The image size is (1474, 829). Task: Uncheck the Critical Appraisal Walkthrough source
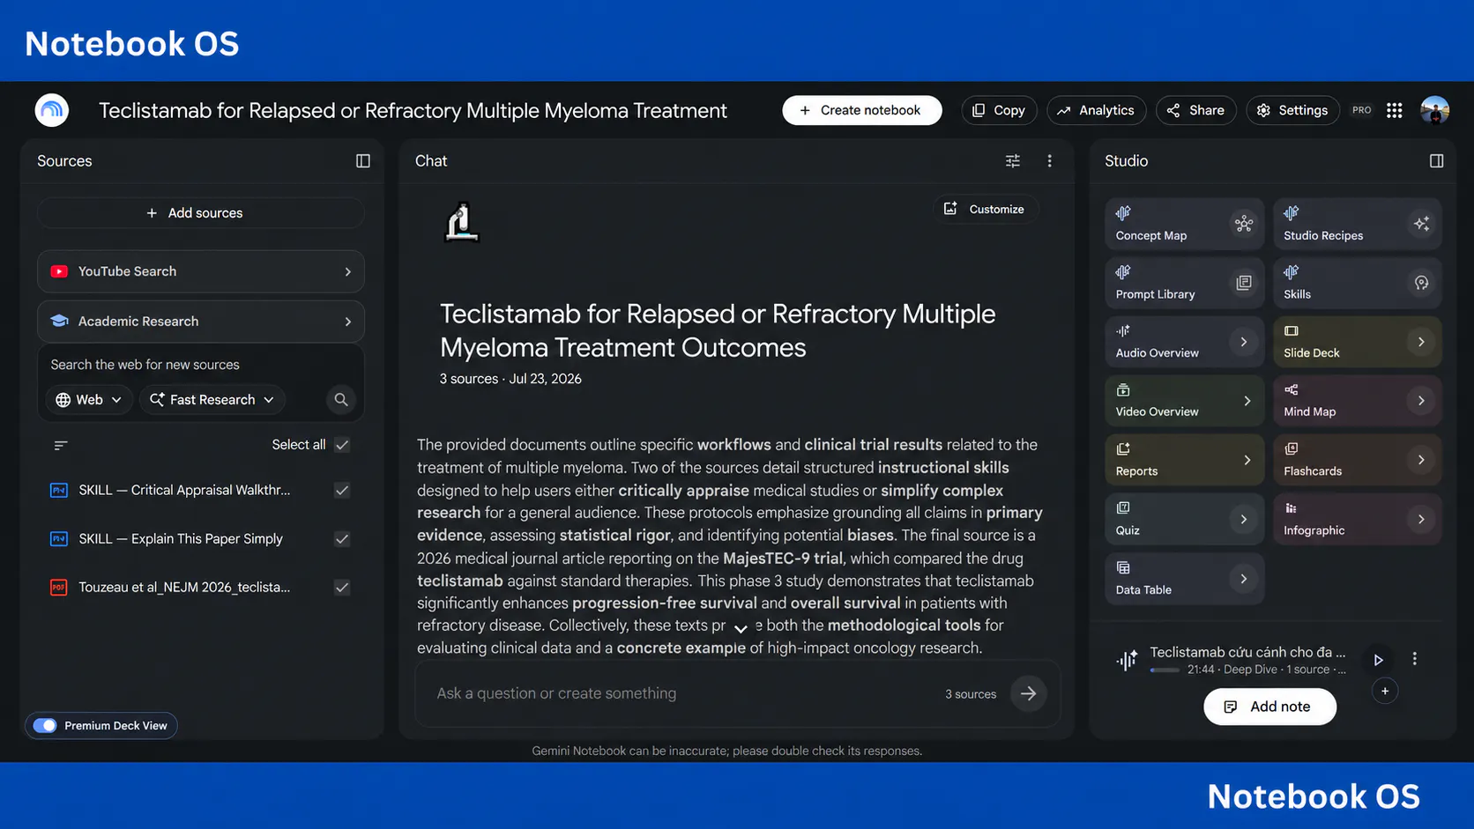click(342, 490)
